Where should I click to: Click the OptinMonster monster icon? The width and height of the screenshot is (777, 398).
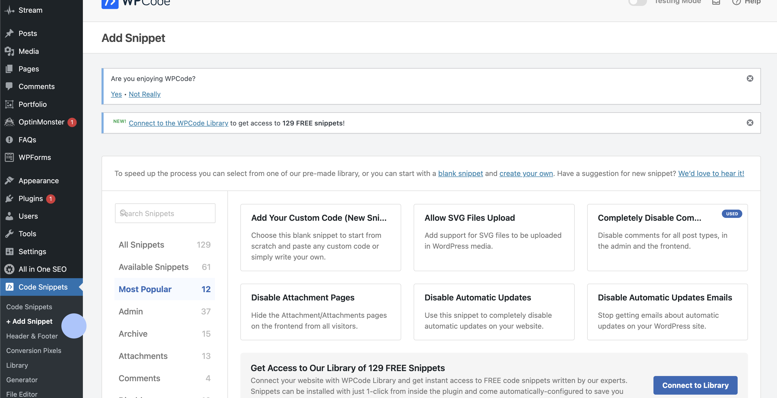9,122
